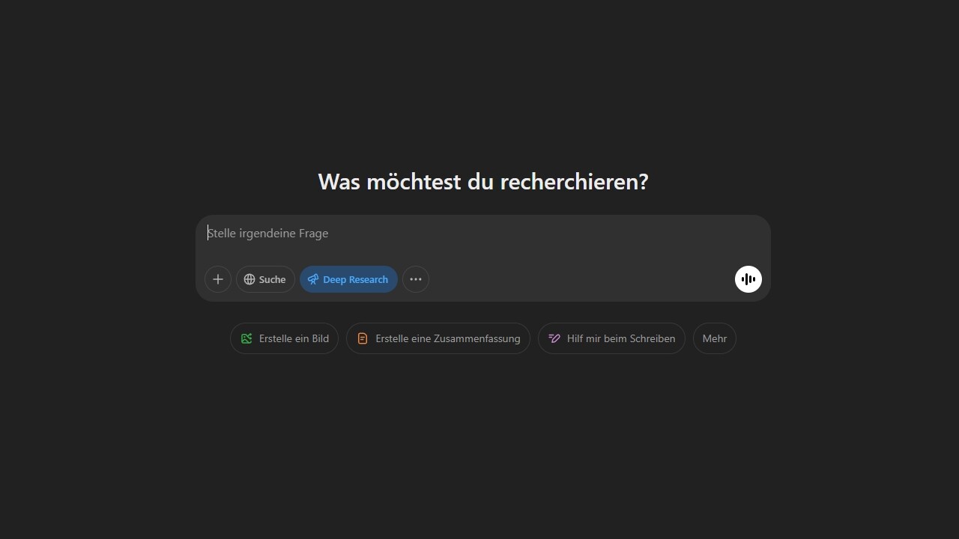Click the voice input icon on the right
959x539 pixels.
(x=748, y=279)
